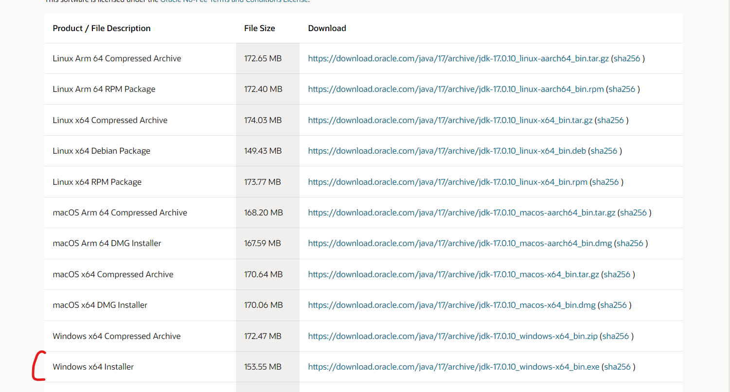
Task: Select the macOS x64 DMG Installer text
Action: [x=100, y=305]
